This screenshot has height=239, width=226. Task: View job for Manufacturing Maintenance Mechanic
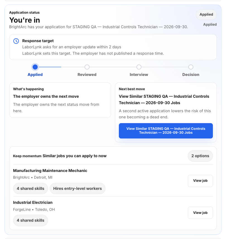pyautogui.click(x=200, y=181)
